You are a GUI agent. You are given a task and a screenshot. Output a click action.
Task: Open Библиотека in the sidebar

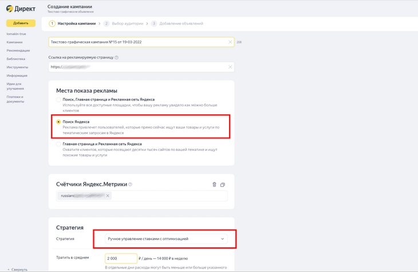coord(15,59)
